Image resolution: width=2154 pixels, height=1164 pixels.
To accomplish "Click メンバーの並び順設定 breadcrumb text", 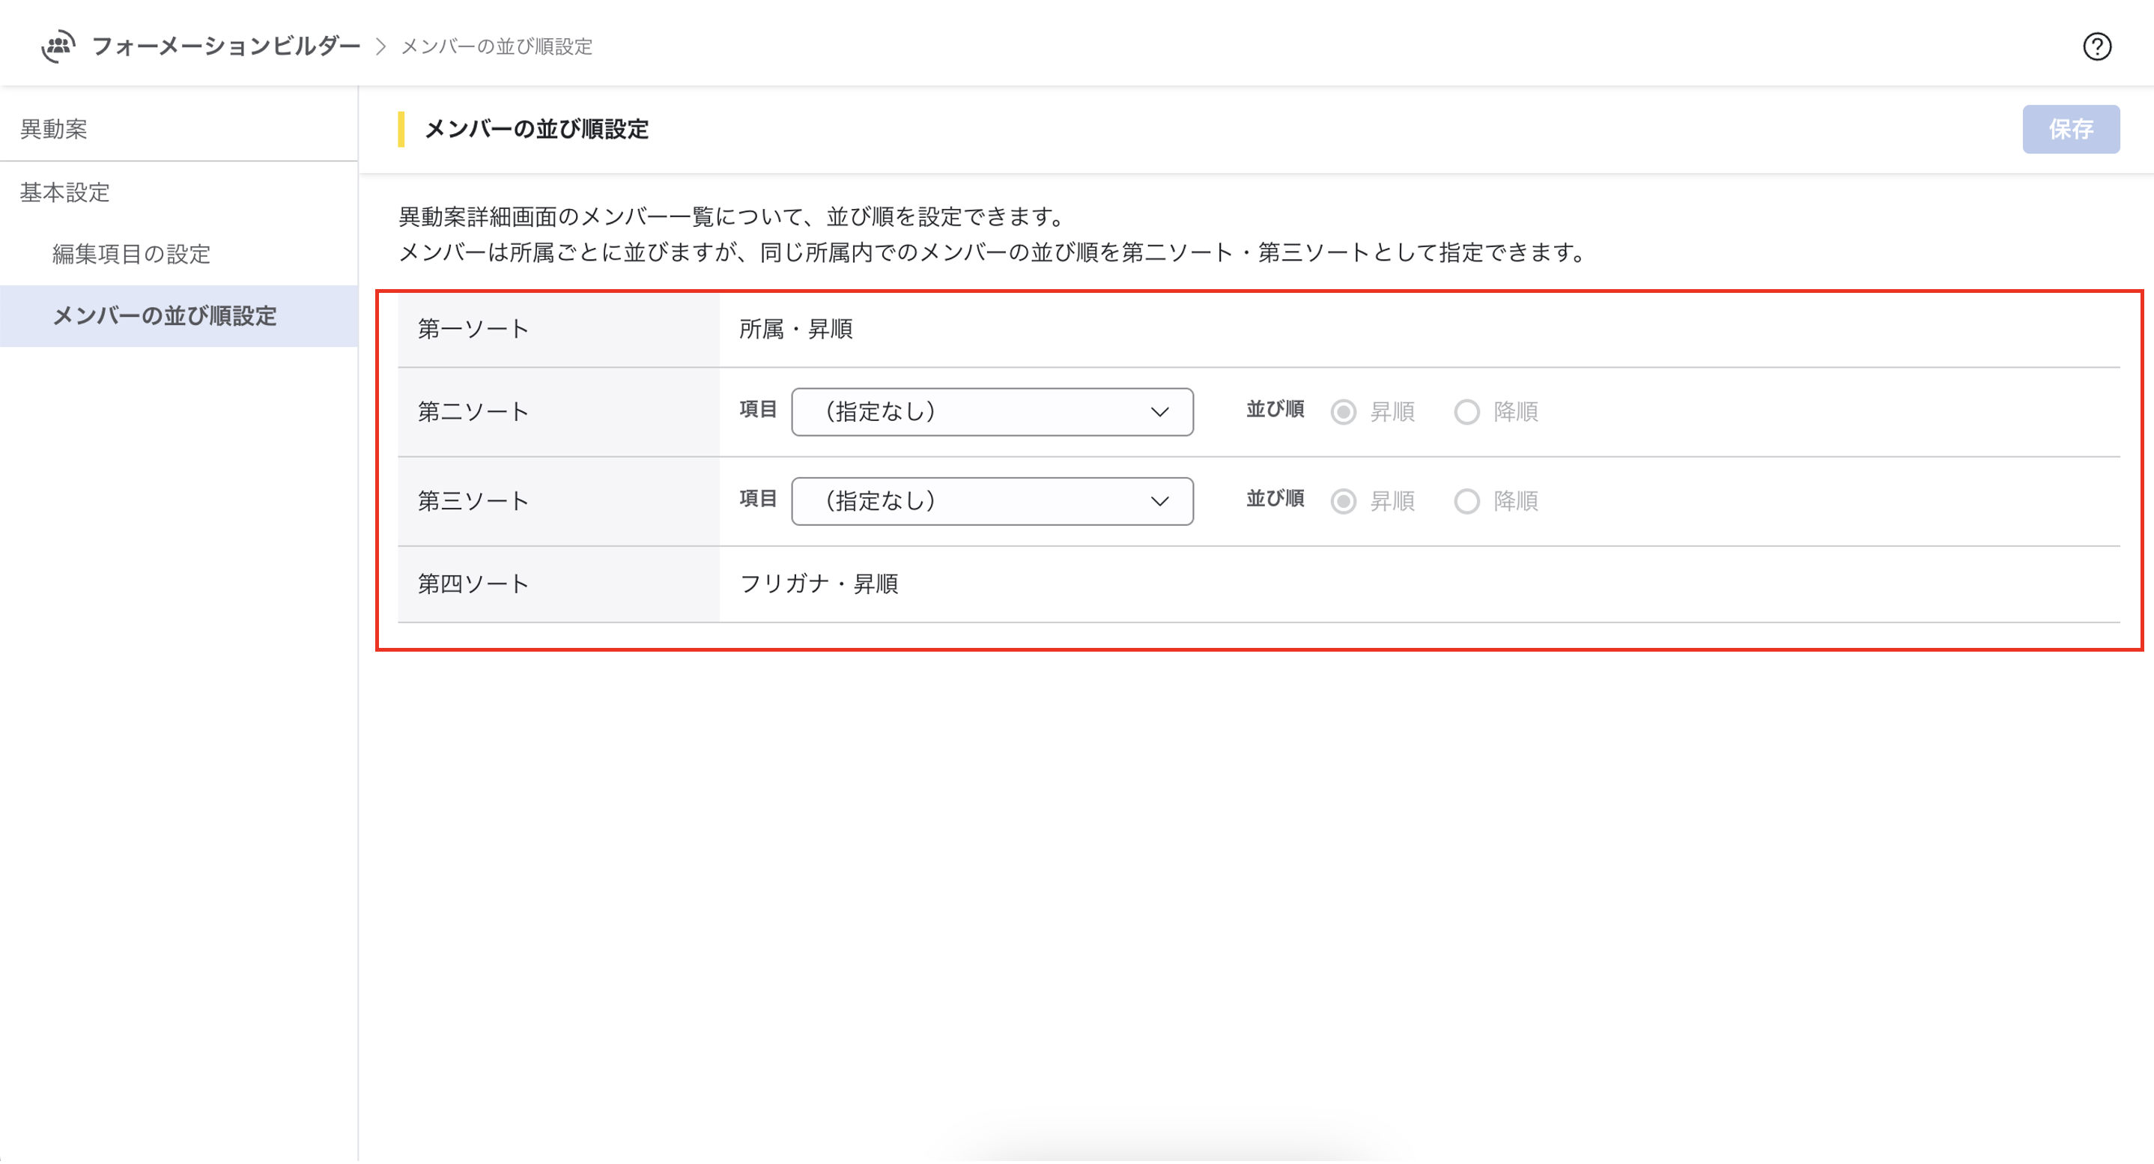I will coord(497,47).
